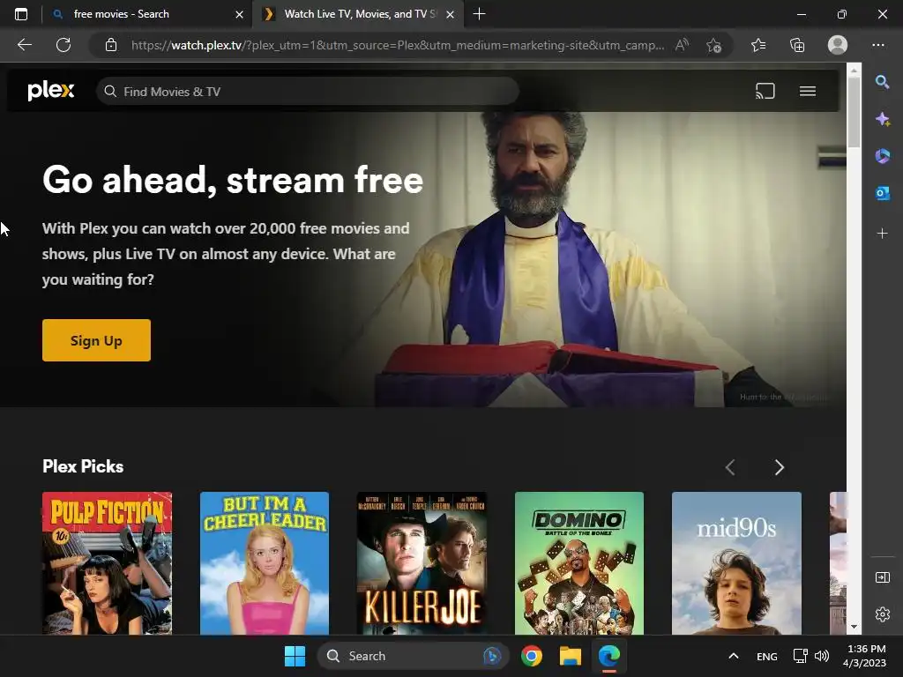Open the But I'm a Cheerleader poster
903x677 pixels.
(x=265, y=563)
